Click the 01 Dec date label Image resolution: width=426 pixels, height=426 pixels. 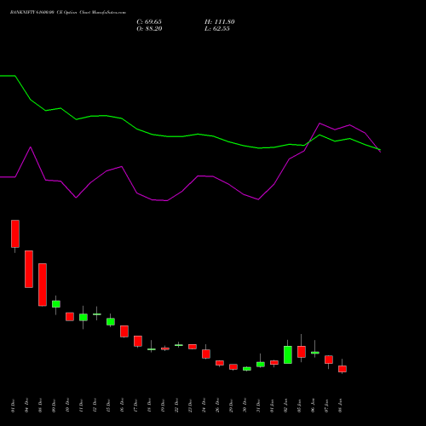pyautogui.click(x=13, y=406)
